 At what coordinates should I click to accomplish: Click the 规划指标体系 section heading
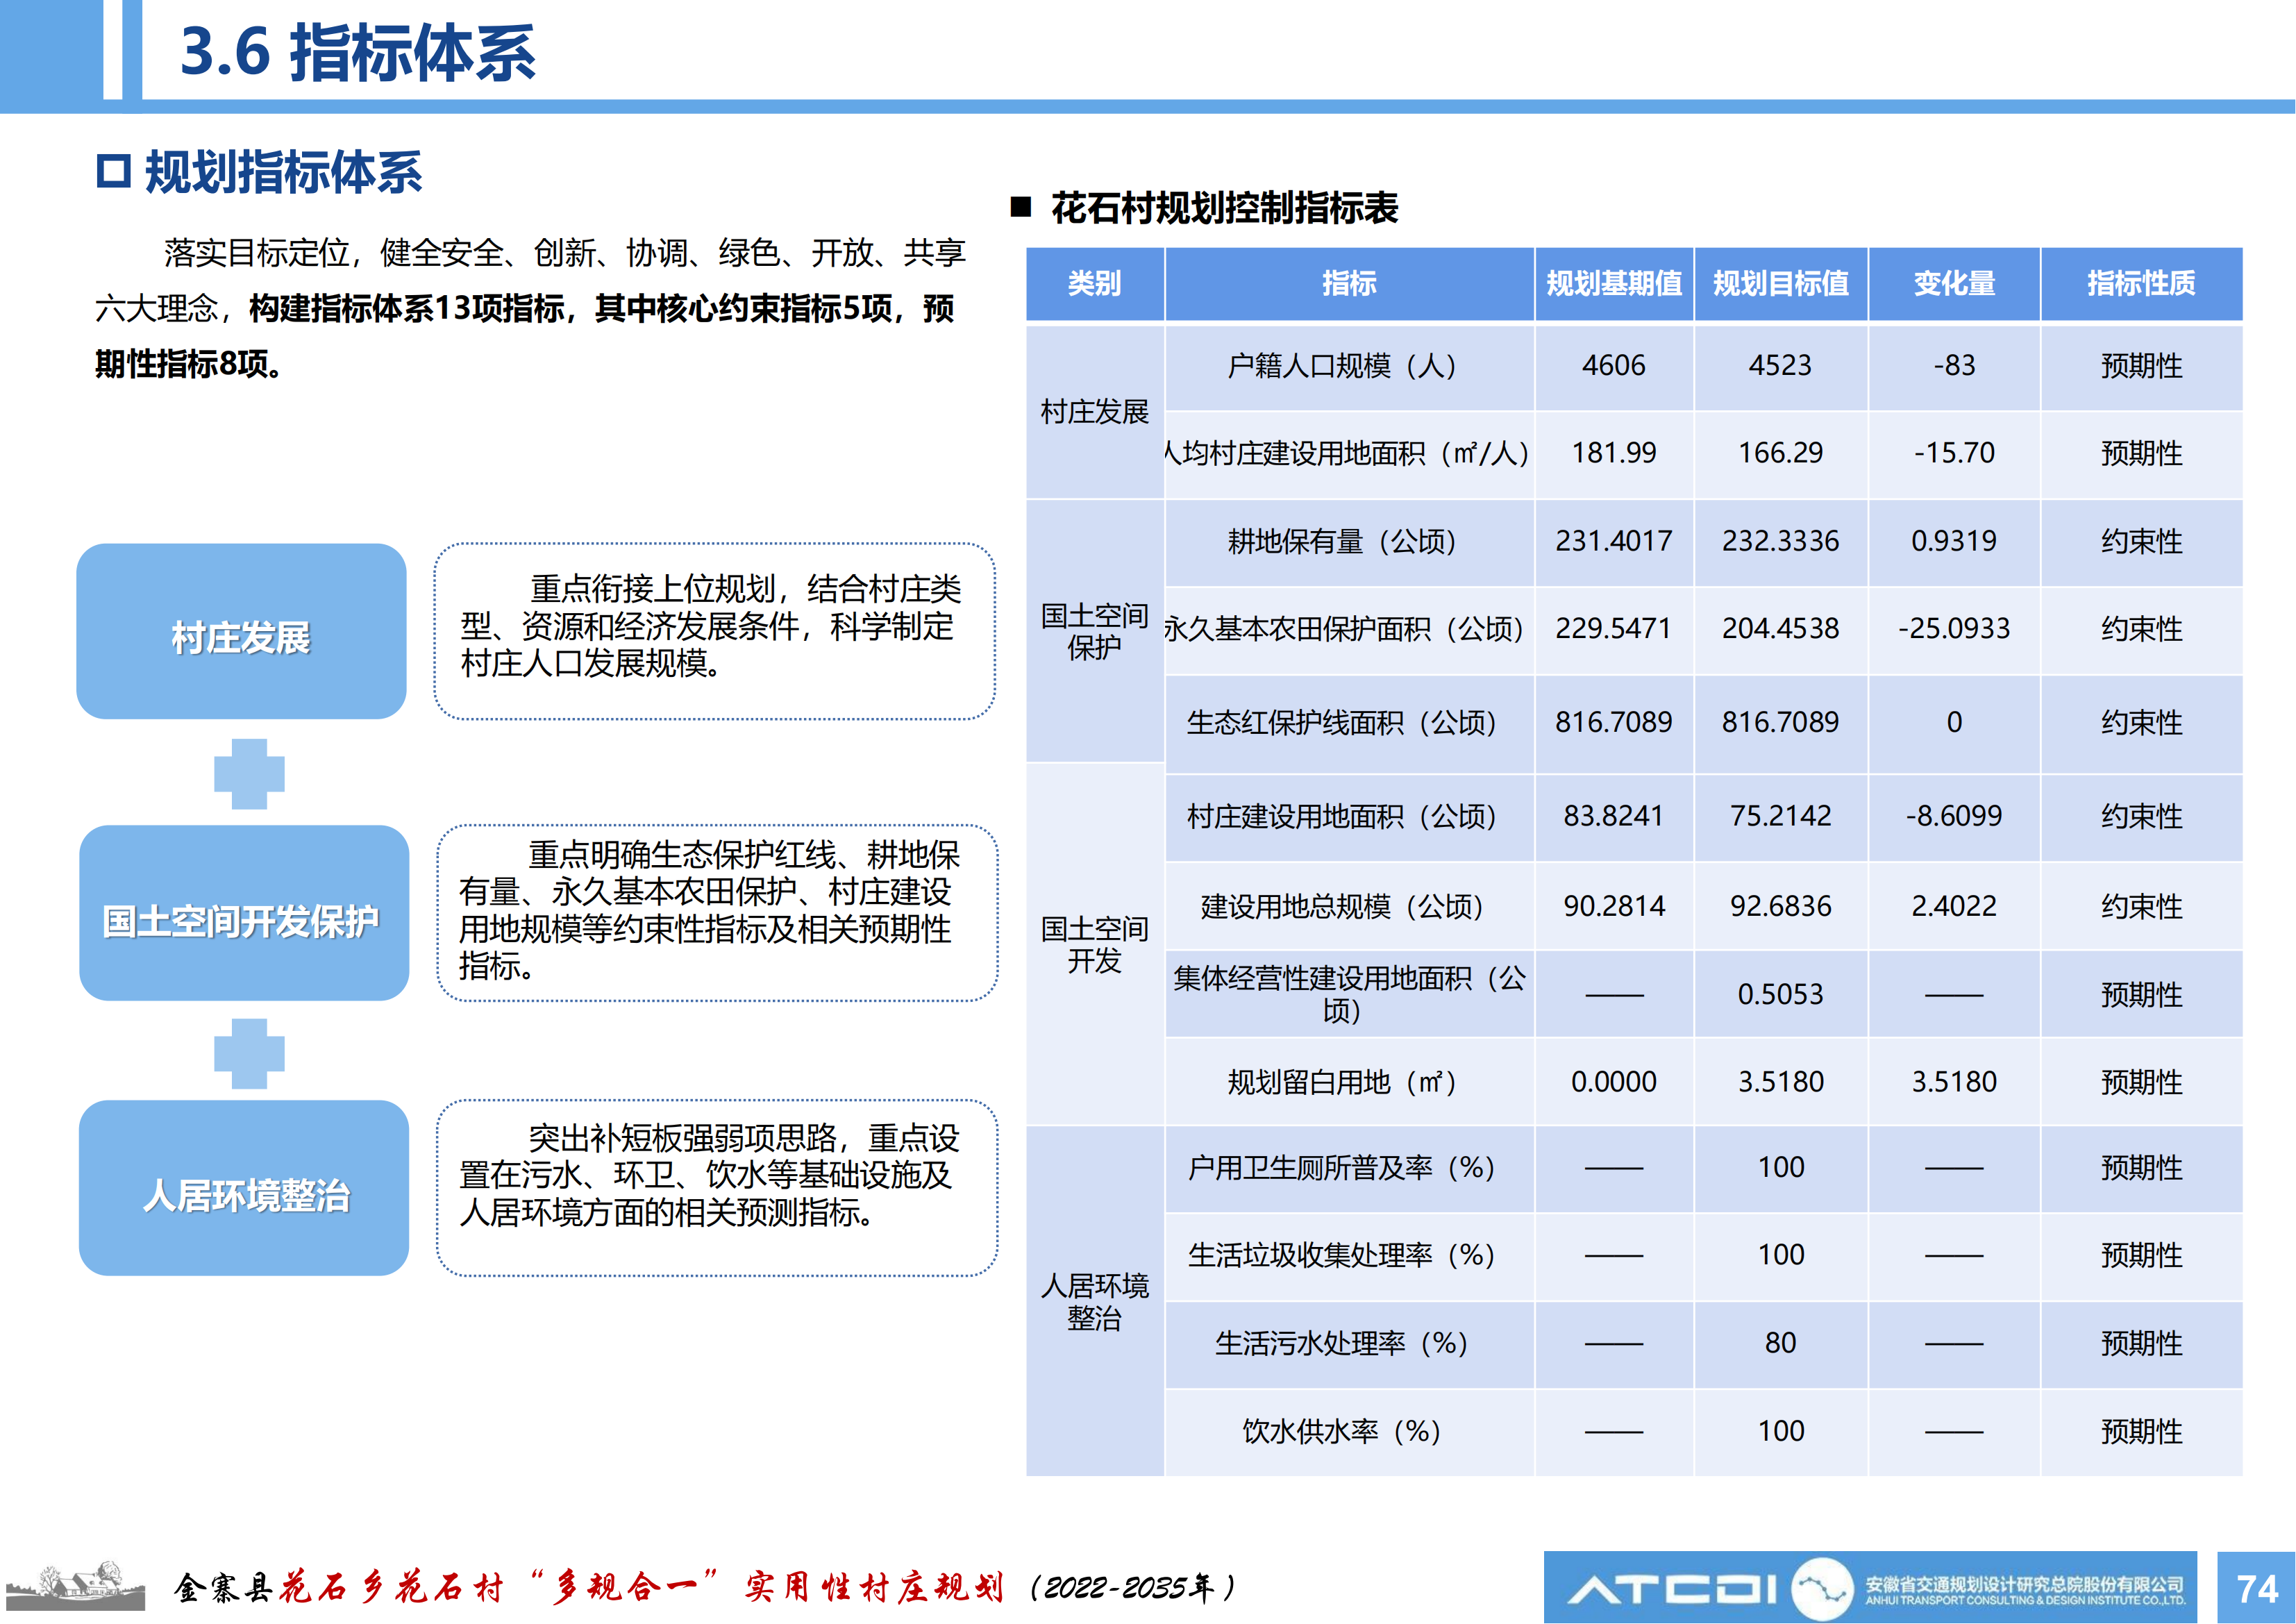tap(284, 172)
